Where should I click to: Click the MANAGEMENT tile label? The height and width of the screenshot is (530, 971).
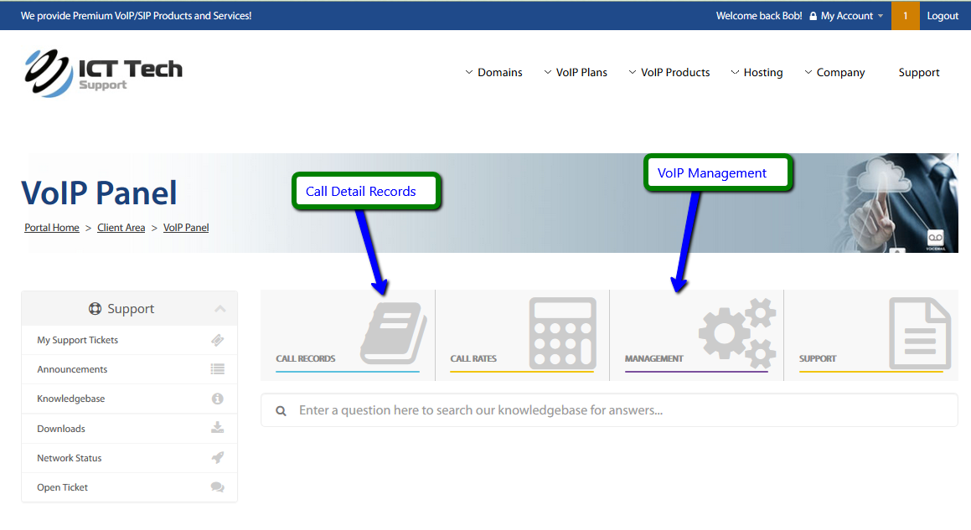(654, 358)
